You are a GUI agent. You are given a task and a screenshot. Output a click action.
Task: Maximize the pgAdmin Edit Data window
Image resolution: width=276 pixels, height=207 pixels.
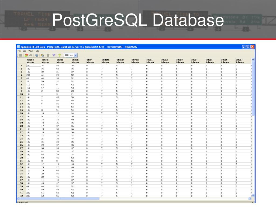click(x=248, y=47)
